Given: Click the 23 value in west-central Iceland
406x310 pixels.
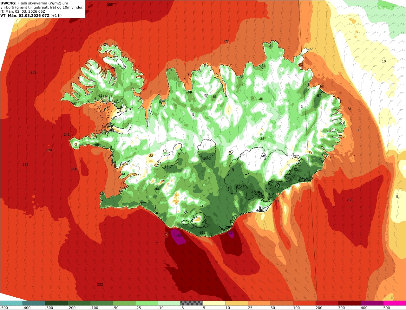Looking at the screenshot, I should tap(151, 156).
